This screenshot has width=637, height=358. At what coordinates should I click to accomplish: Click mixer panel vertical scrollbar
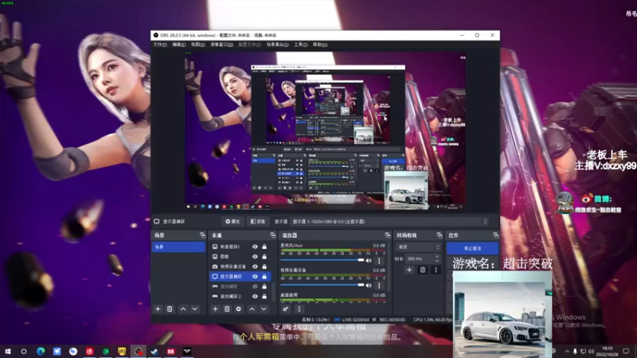click(x=389, y=266)
